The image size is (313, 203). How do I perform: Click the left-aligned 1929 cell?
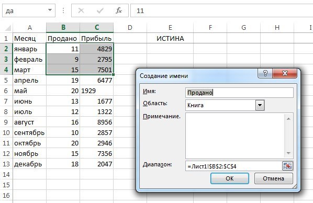(x=97, y=91)
